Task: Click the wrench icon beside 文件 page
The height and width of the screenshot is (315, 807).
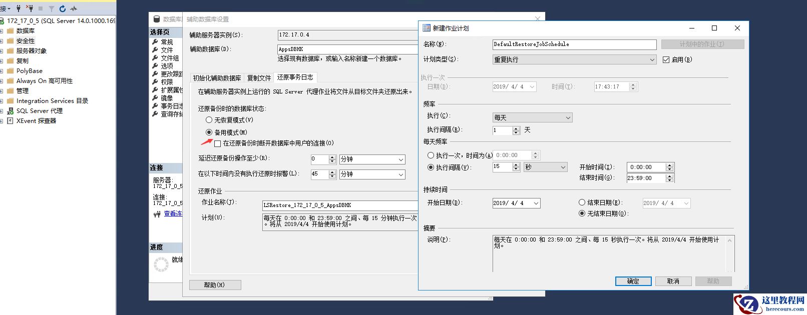Action: (x=155, y=50)
